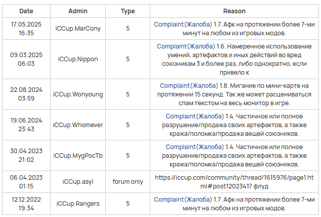Click the Type column header
The width and height of the screenshot is (321, 217).
click(128, 11)
